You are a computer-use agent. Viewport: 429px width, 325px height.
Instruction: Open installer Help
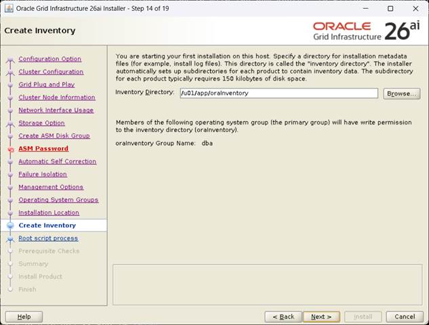tap(24, 317)
